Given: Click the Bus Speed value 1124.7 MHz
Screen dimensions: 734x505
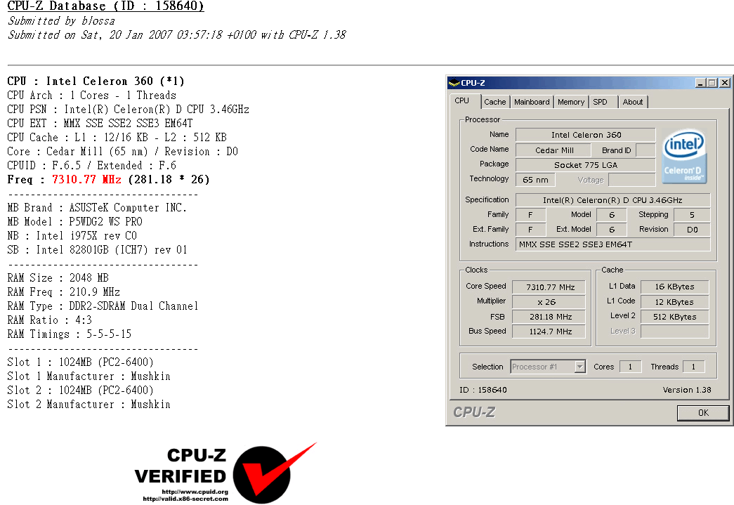Looking at the screenshot, I should [549, 332].
